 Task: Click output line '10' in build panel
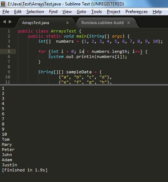(4, 134)
